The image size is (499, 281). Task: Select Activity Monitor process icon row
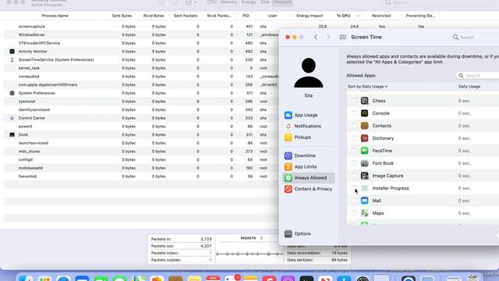tap(12, 52)
